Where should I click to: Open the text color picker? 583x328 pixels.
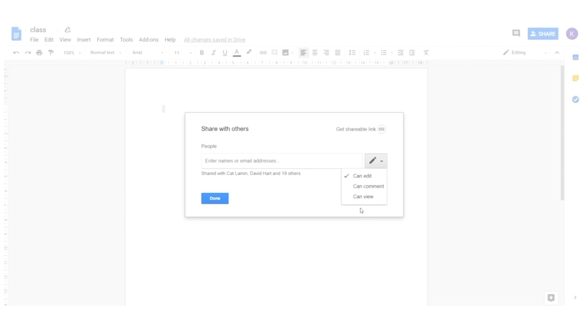click(236, 53)
